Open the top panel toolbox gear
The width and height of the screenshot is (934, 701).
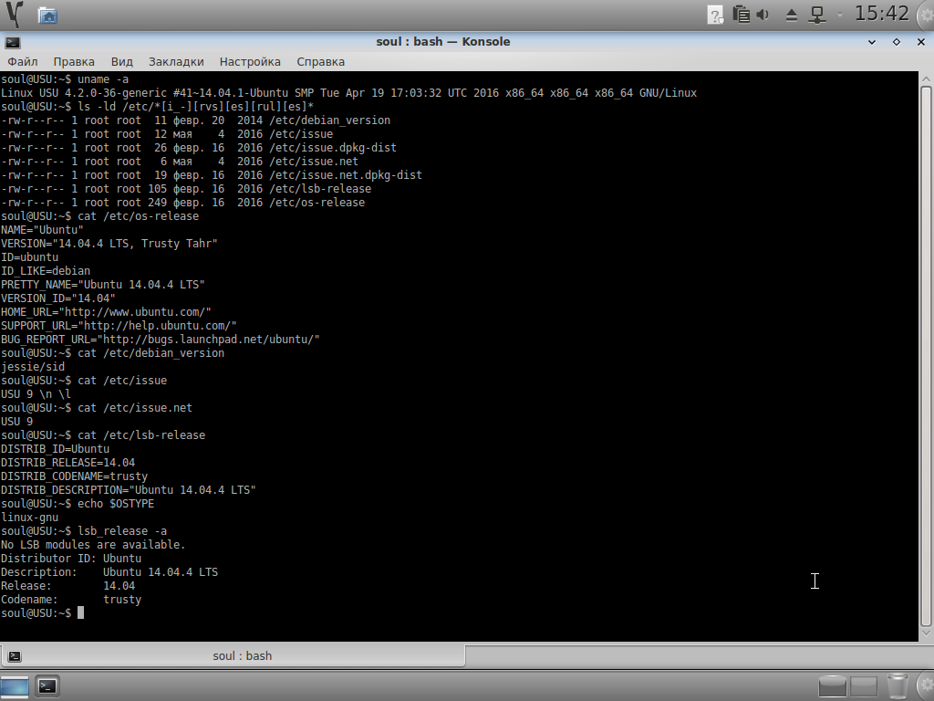[x=927, y=15]
